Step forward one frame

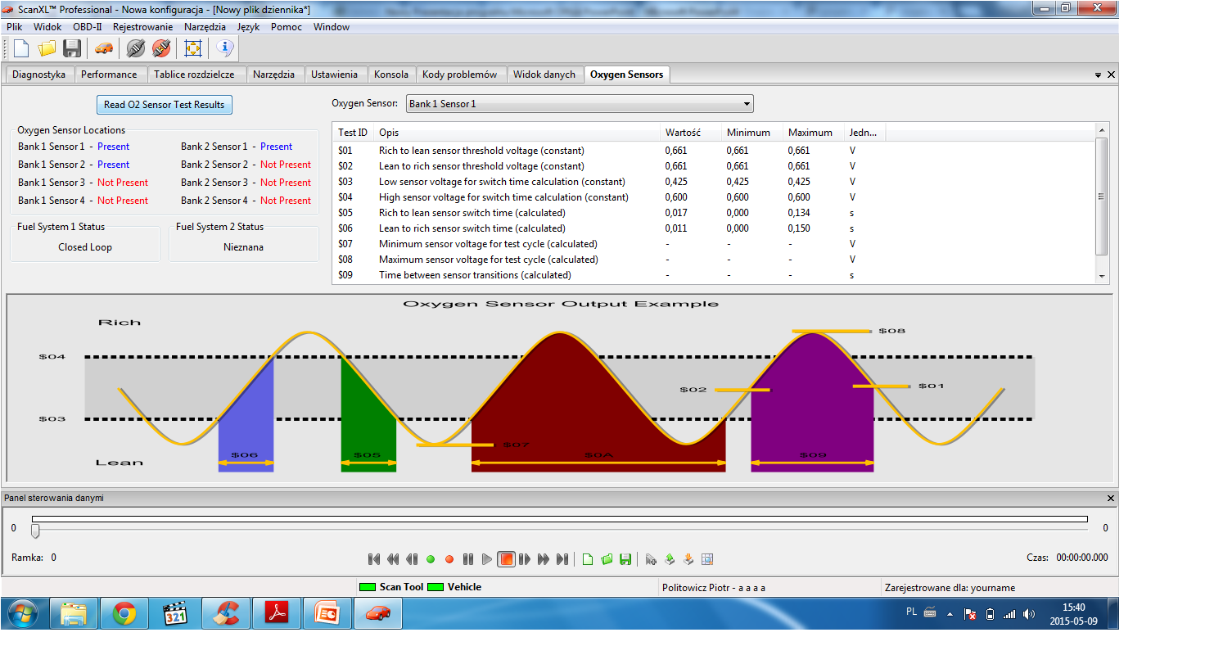click(x=525, y=559)
